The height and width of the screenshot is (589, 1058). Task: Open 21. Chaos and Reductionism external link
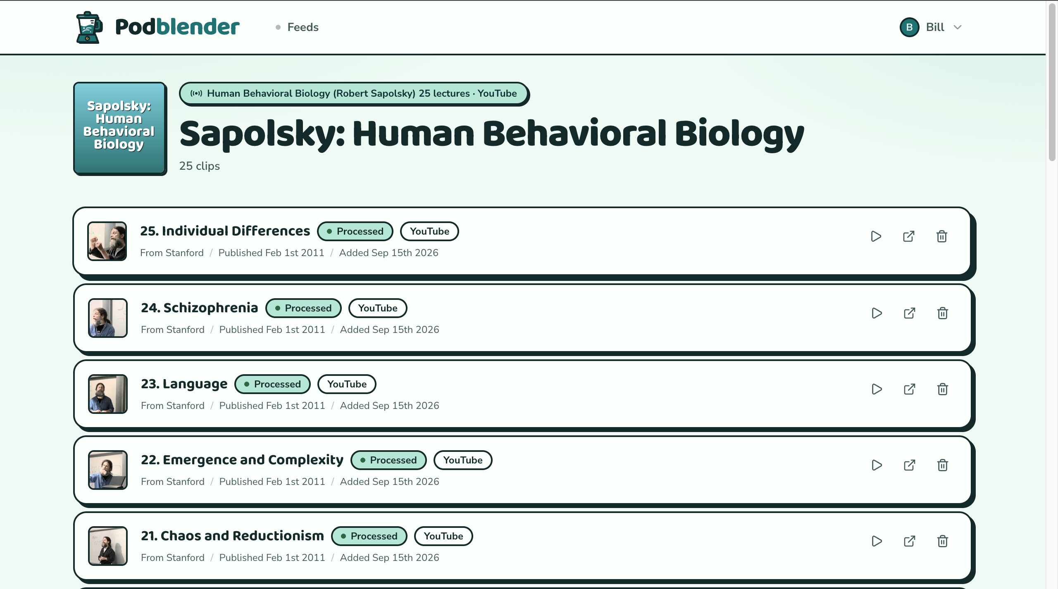click(x=910, y=541)
